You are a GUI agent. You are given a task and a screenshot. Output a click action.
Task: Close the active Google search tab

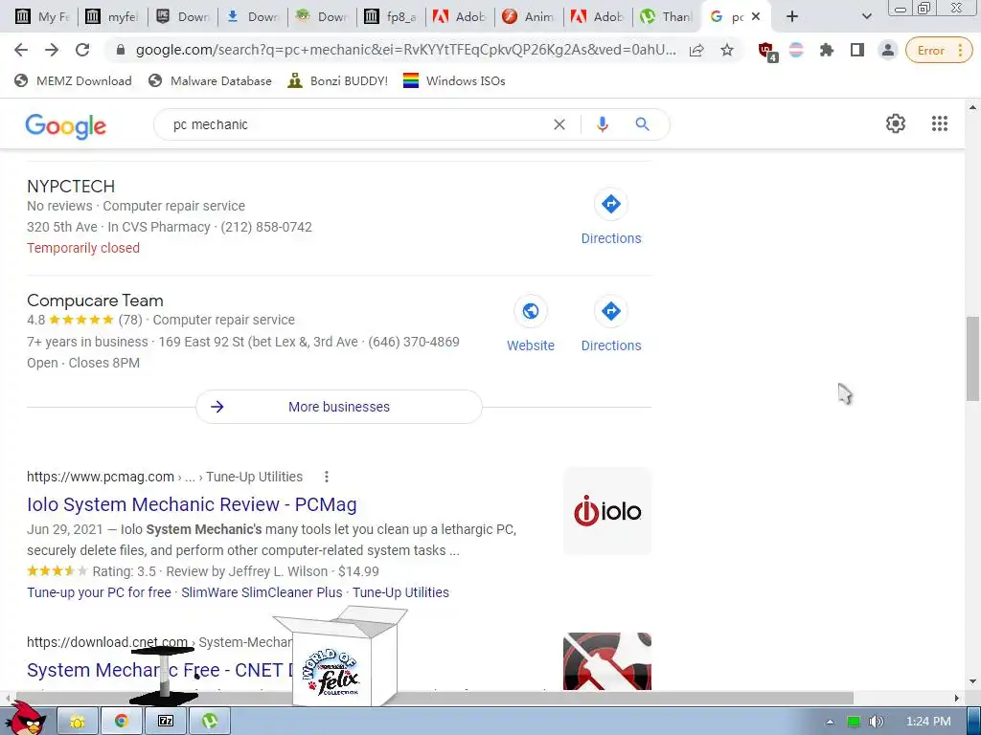click(x=756, y=17)
